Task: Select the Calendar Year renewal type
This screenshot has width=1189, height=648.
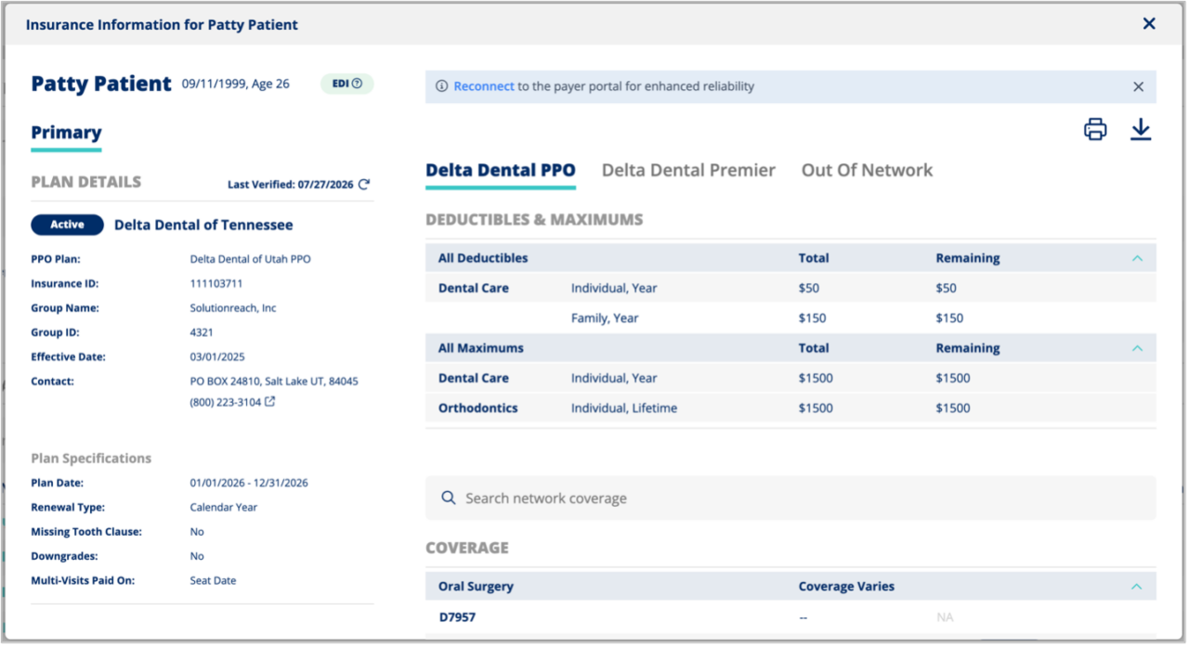Action: [224, 508]
